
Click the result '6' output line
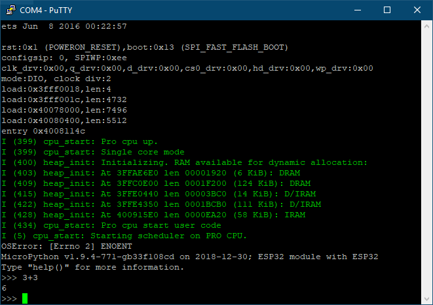click(4, 288)
